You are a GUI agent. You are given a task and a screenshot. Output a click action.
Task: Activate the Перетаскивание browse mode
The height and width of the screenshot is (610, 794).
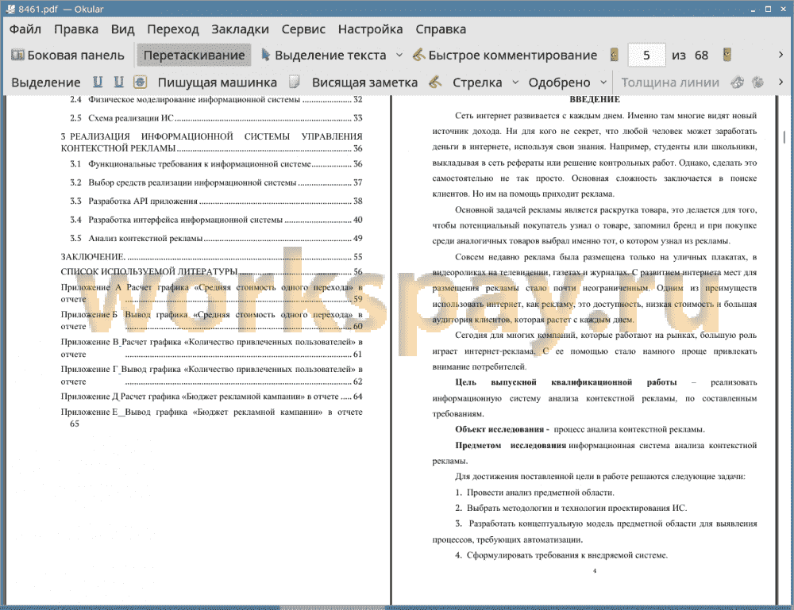click(194, 56)
